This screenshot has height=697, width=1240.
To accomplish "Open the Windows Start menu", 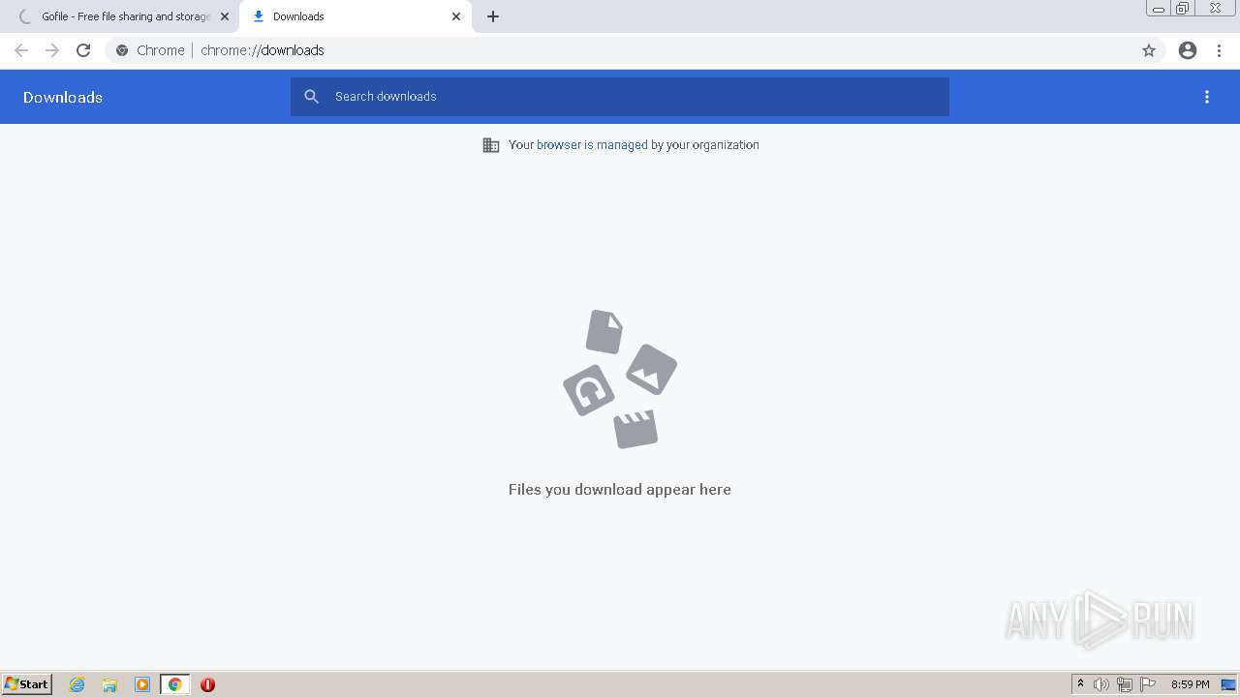I will pyautogui.click(x=27, y=683).
